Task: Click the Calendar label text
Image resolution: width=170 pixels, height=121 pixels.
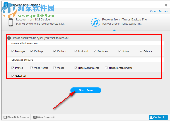Action: pyautogui.click(x=148, y=51)
